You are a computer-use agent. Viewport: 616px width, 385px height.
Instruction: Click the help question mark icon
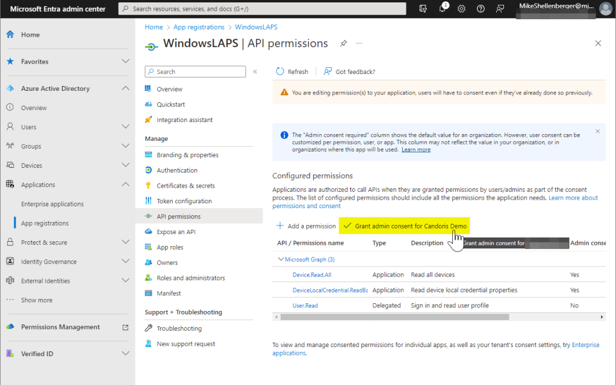pos(481,9)
